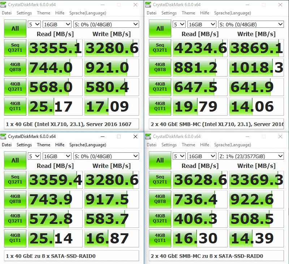This screenshot has width=289, height=264.
Task: Start 4KiB Q8T8 test beside 744.0 result
Action: [x=15, y=68]
